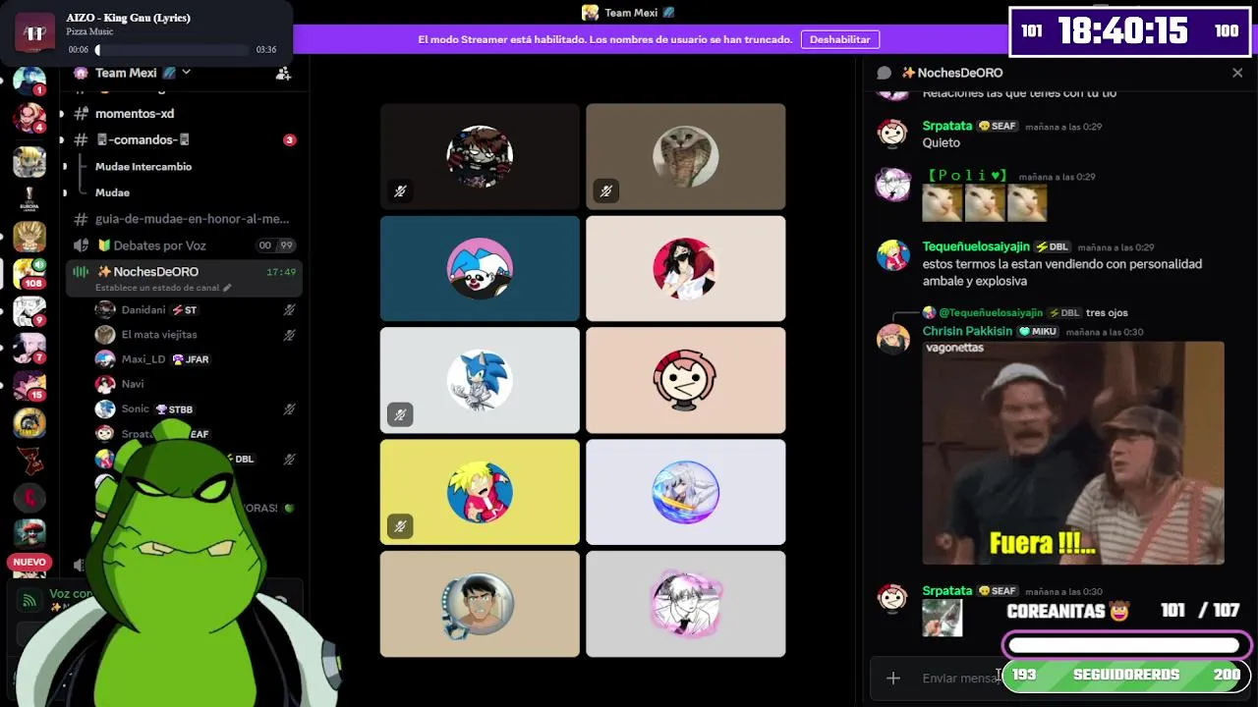Click username Chrisin Pakkisin in chat
The width and height of the screenshot is (1258, 707).
tap(967, 331)
